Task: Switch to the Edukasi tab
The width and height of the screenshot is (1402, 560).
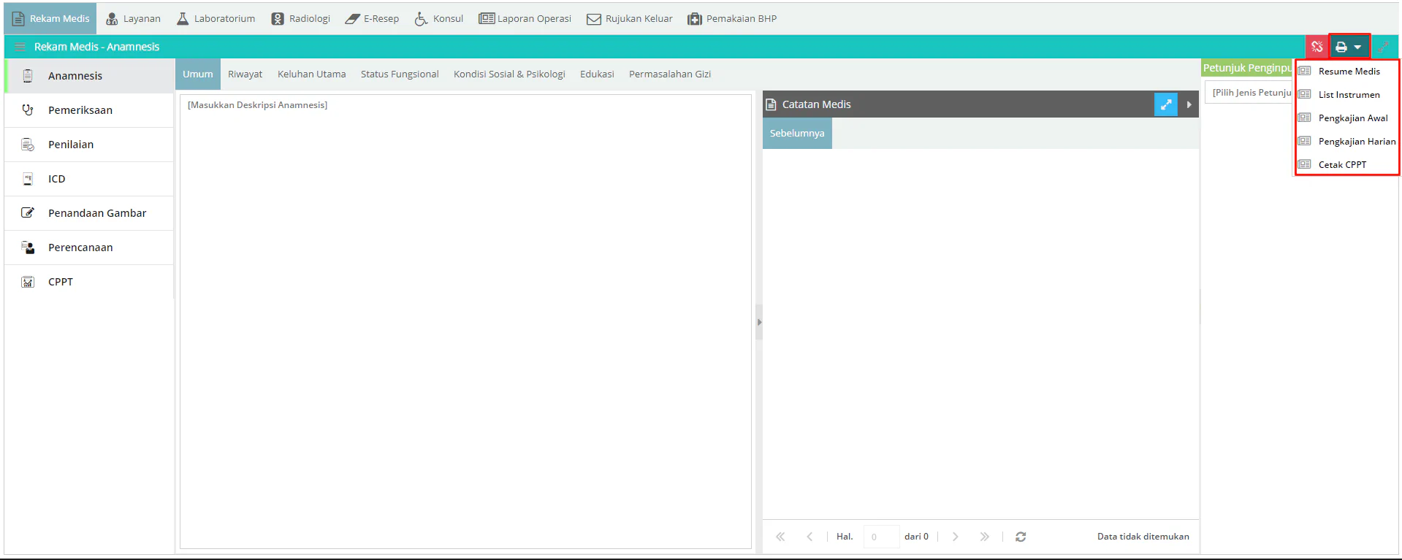Action: tap(597, 74)
